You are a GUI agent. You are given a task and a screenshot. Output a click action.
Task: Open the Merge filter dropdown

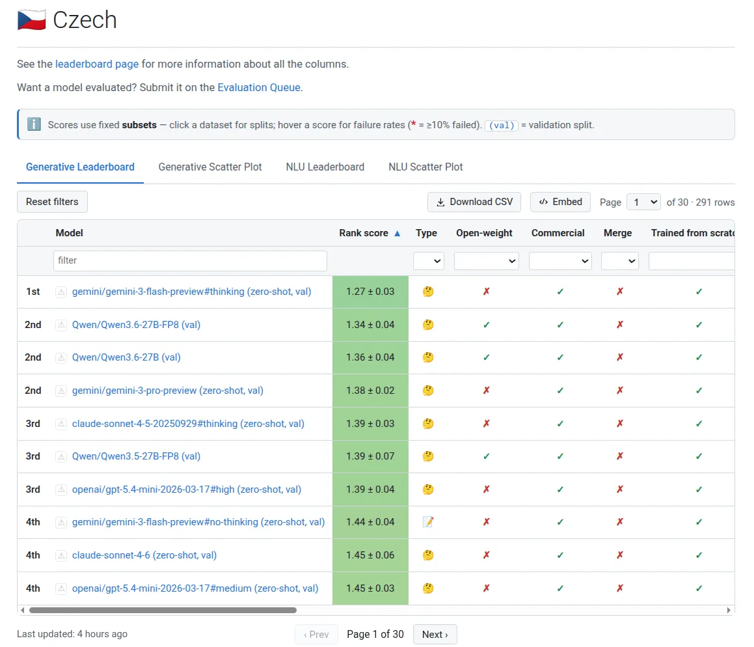pos(620,261)
